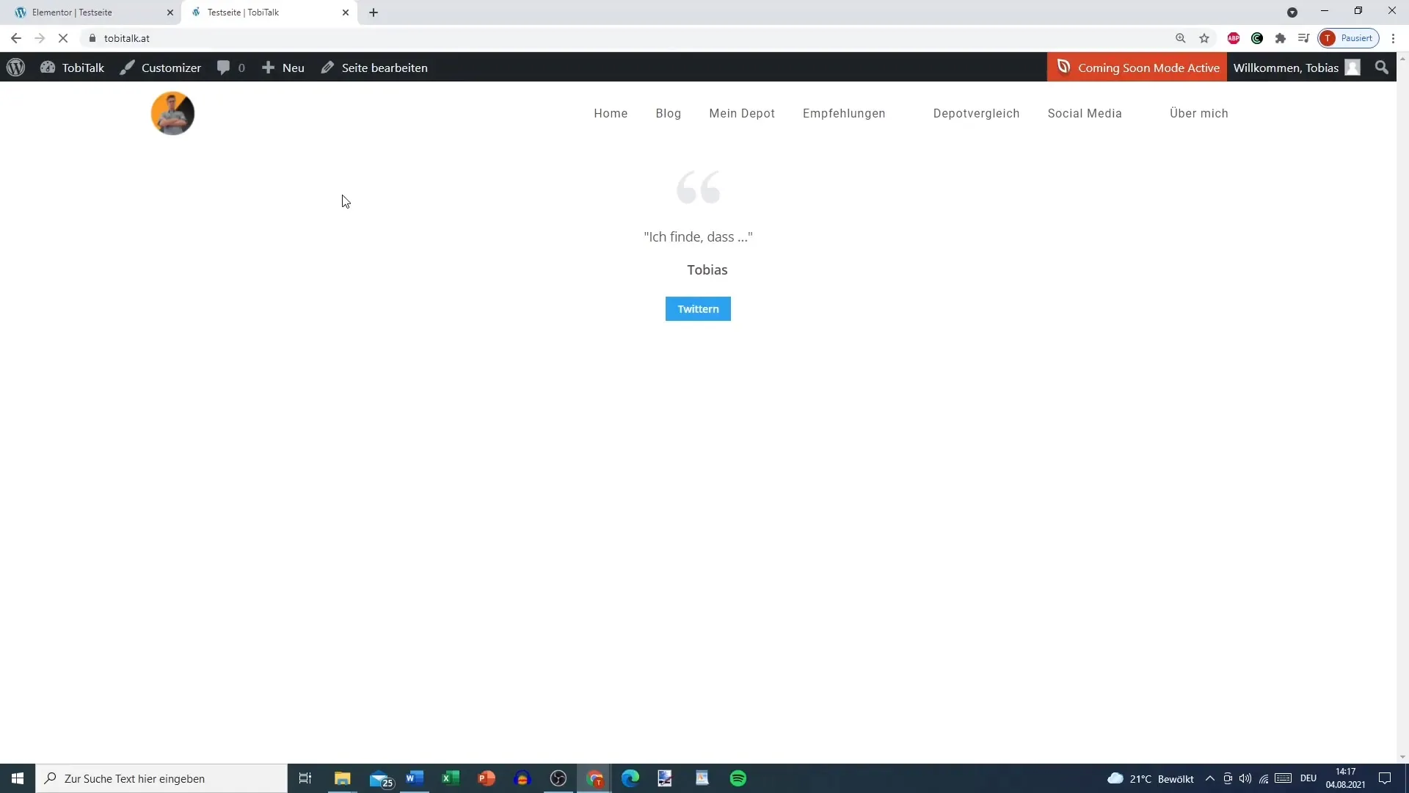This screenshot has width=1409, height=793.
Task: Select the Blog menu tab
Action: coord(669,113)
